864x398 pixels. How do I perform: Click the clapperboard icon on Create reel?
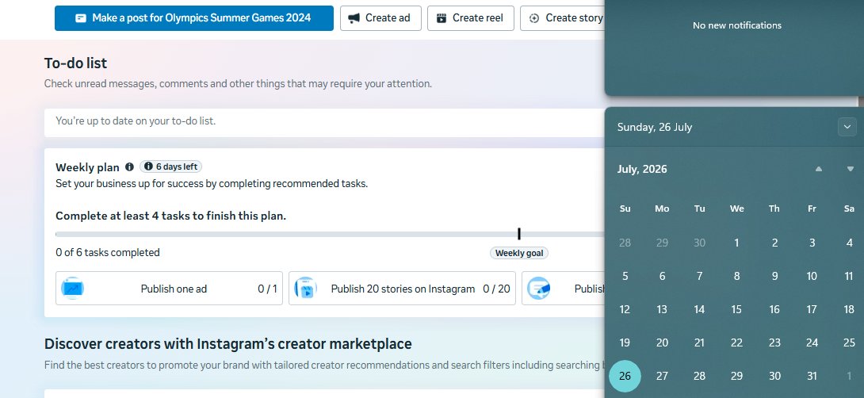tap(442, 18)
